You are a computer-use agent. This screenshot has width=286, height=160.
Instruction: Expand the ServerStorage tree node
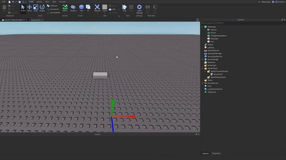pos(202,60)
